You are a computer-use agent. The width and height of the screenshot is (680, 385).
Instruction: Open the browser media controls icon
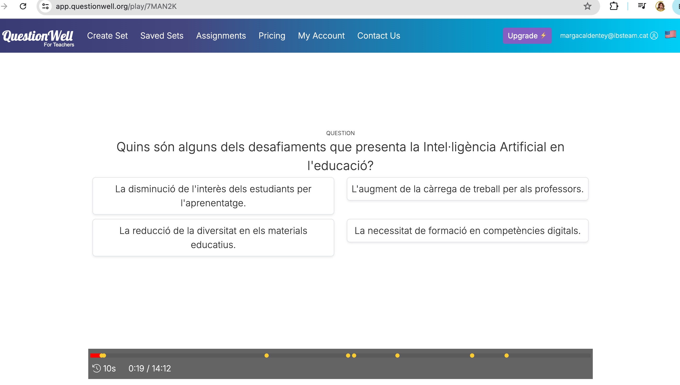coord(642,6)
